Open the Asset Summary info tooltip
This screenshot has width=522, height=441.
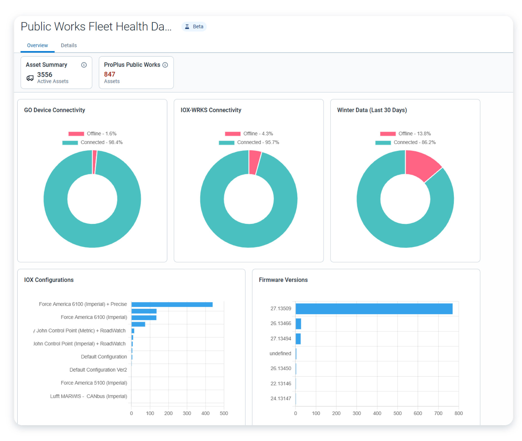[x=84, y=65]
